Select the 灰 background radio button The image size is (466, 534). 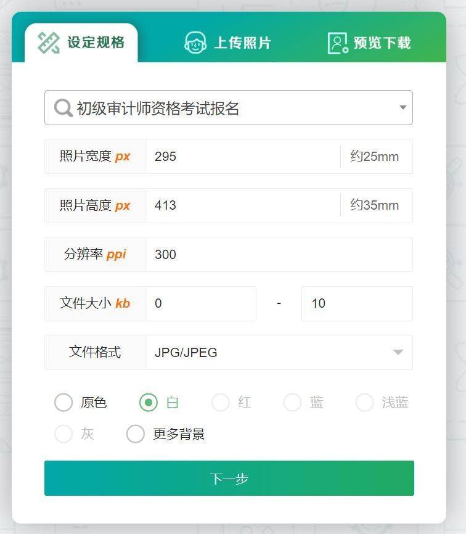pyautogui.click(x=63, y=434)
